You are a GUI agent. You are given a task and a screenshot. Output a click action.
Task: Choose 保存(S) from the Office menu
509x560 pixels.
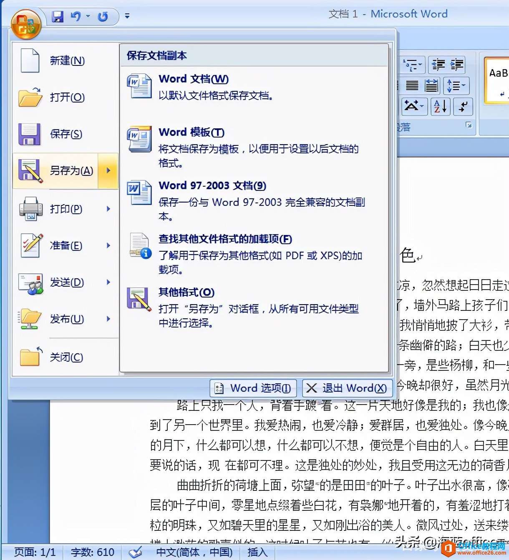(x=66, y=134)
